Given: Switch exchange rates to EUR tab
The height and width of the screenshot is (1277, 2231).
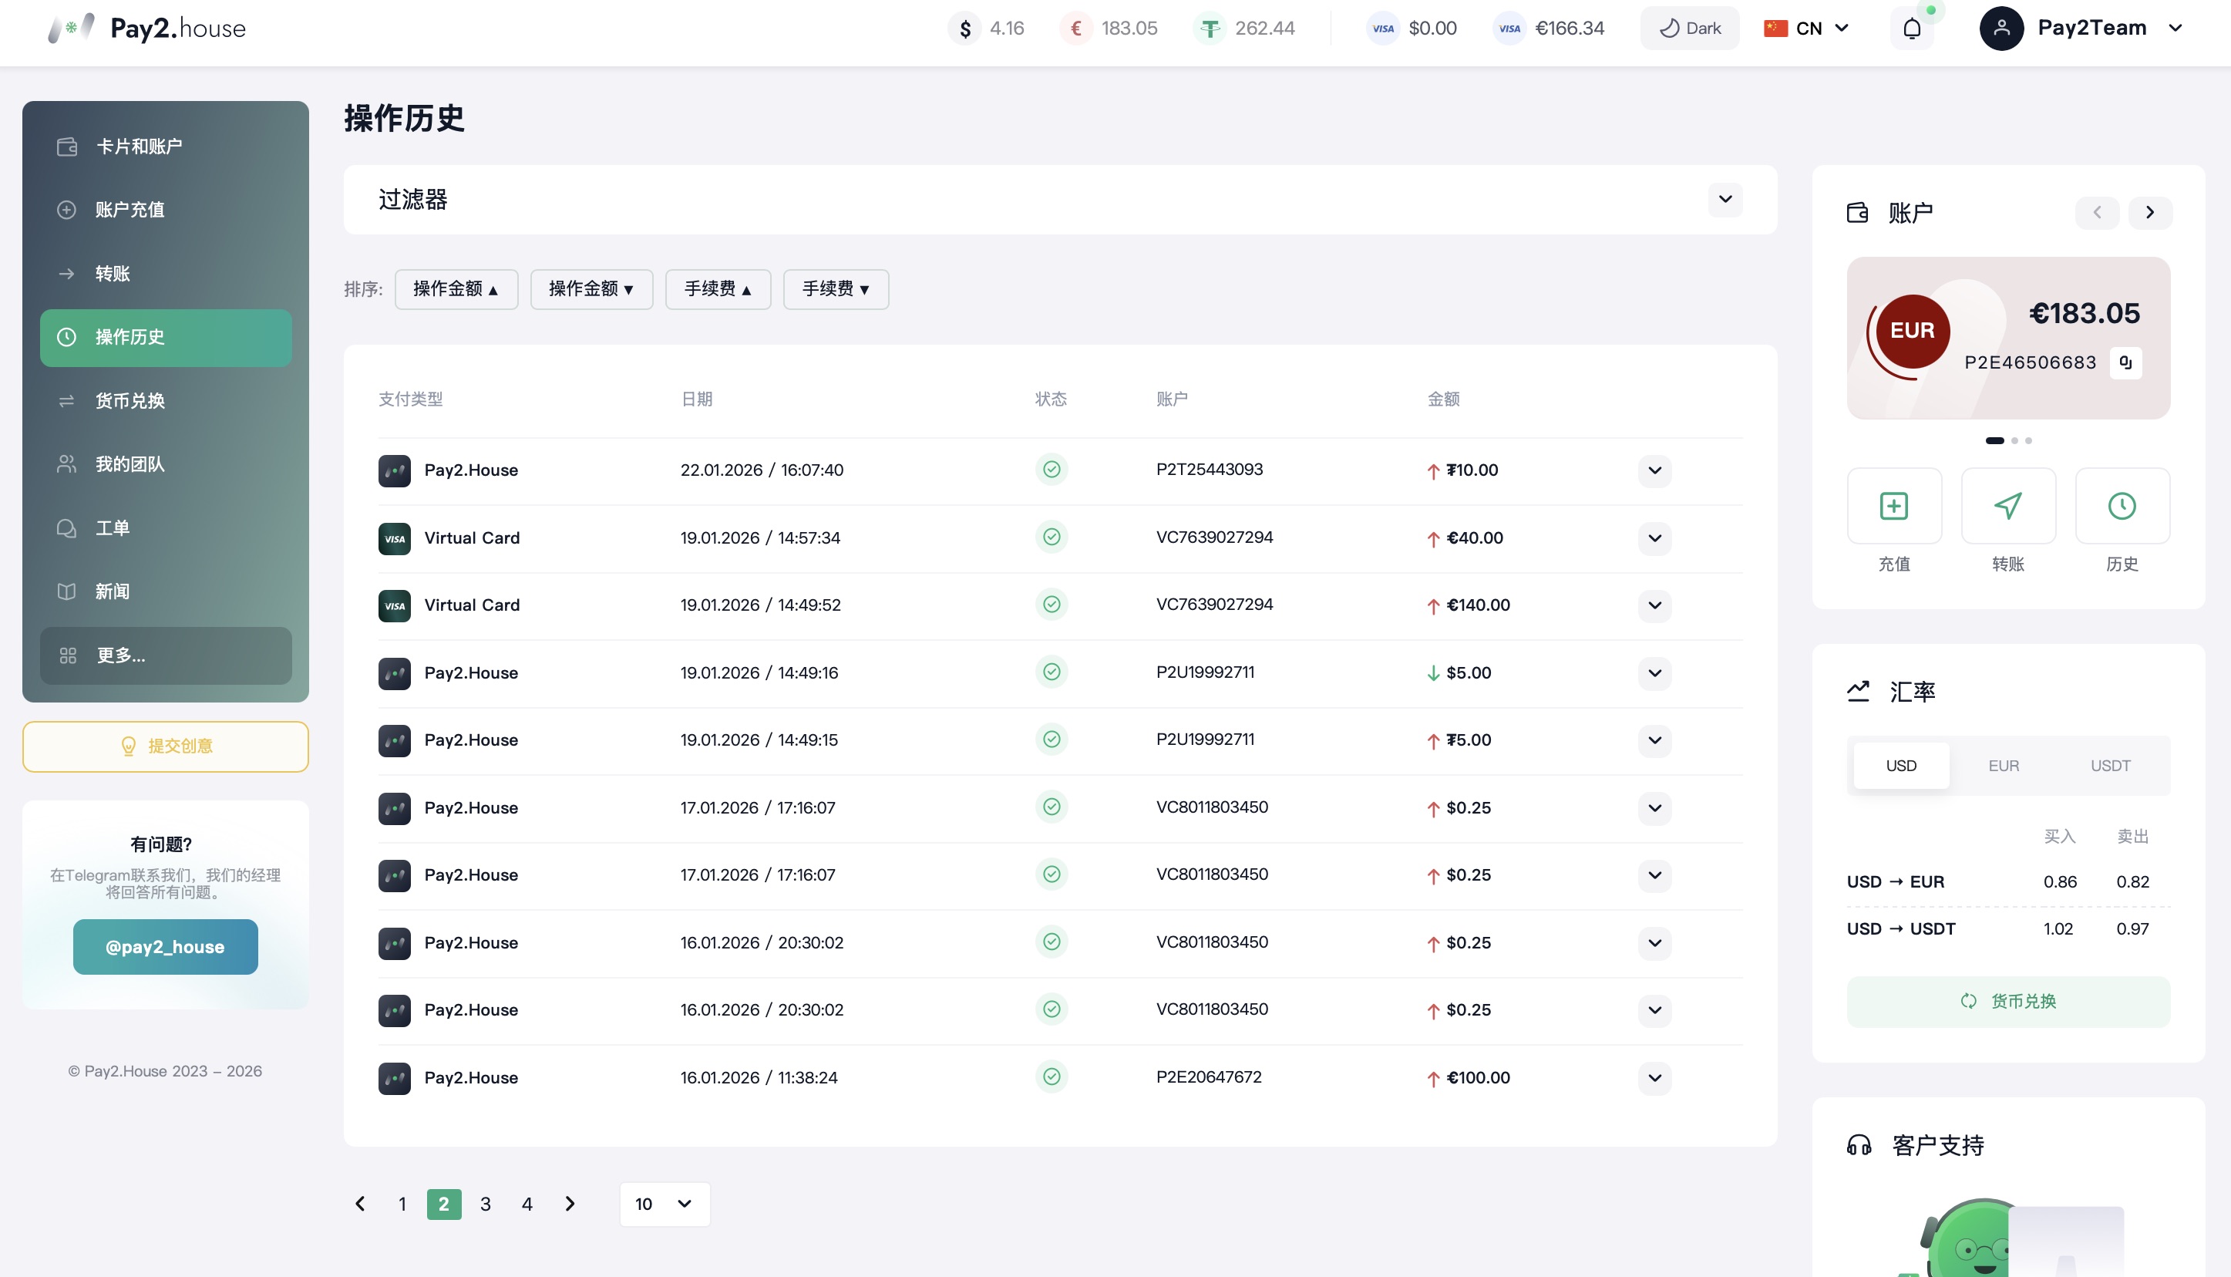Looking at the screenshot, I should 2003,766.
